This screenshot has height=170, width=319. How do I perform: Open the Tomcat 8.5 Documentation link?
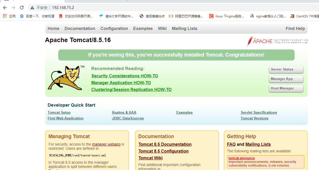click(165, 144)
